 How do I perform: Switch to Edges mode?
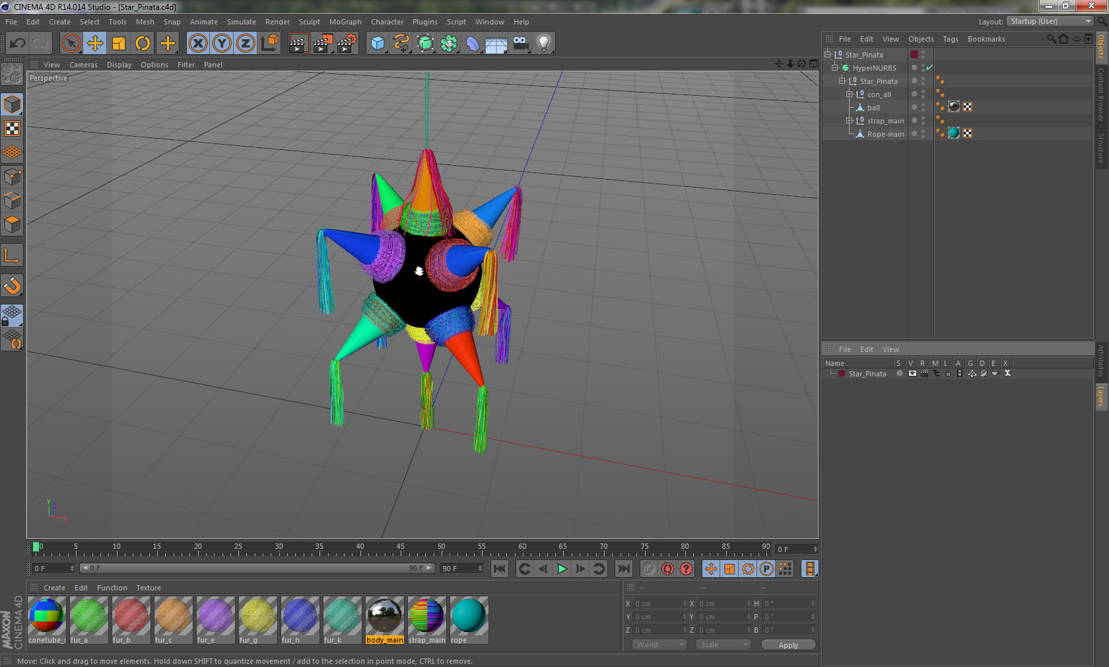point(12,201)
